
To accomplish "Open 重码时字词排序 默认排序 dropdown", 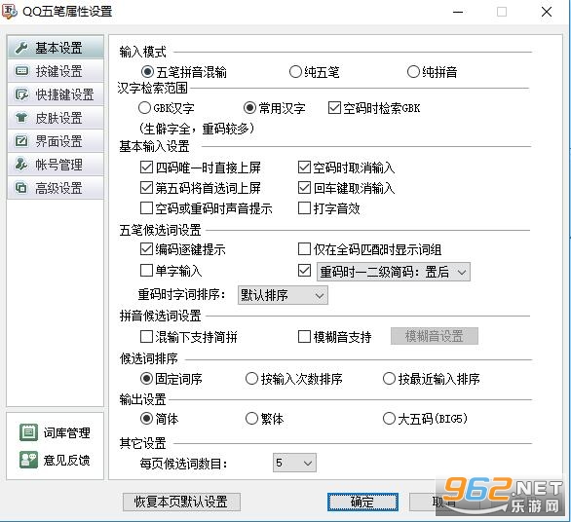I will 283,295.
